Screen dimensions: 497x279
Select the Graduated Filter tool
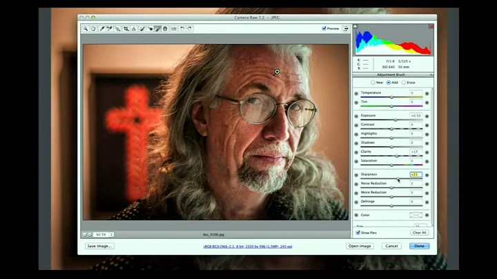(165, 29)
